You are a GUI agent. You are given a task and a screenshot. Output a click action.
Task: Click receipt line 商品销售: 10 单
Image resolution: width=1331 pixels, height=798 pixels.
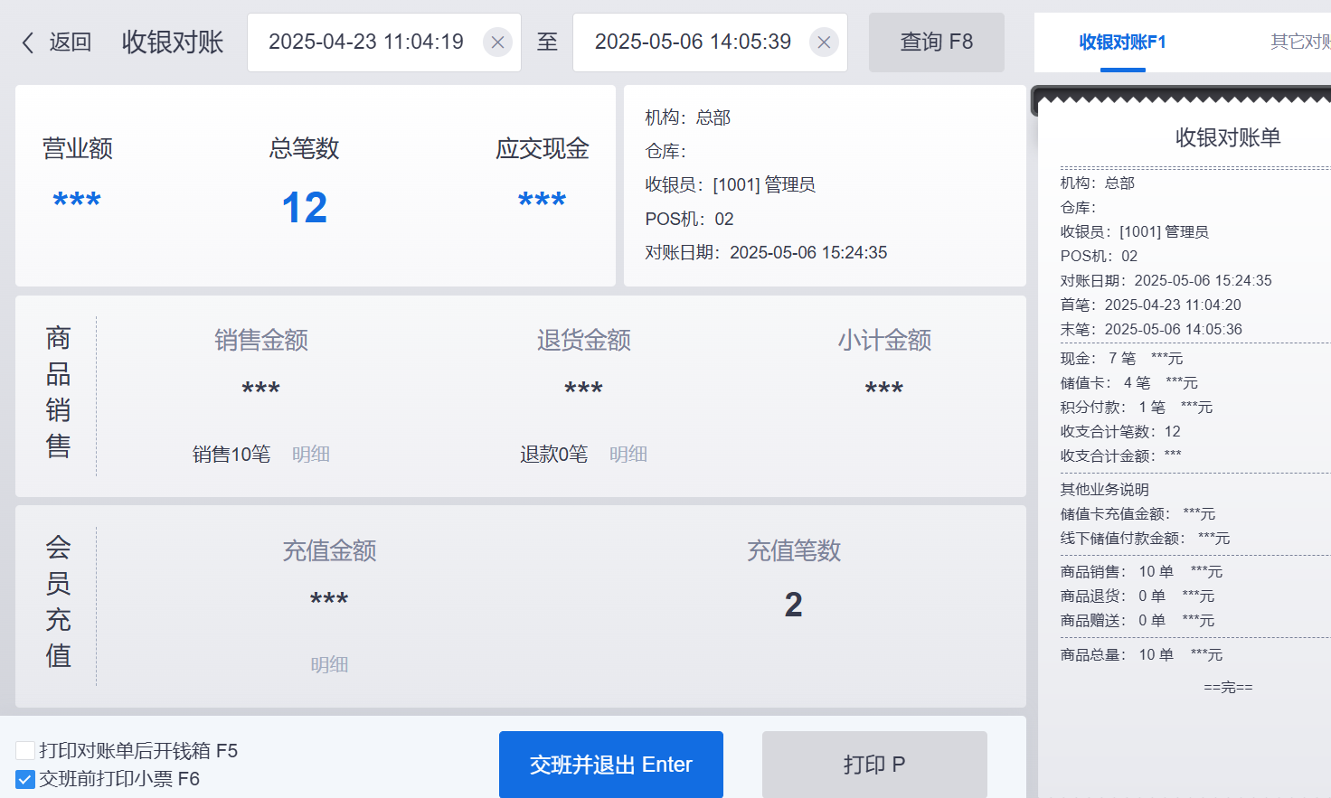click(x=1141, y=571)
